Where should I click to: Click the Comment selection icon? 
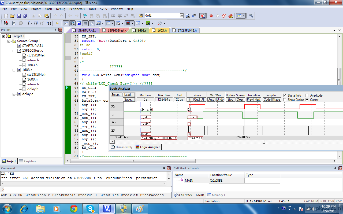126,16
